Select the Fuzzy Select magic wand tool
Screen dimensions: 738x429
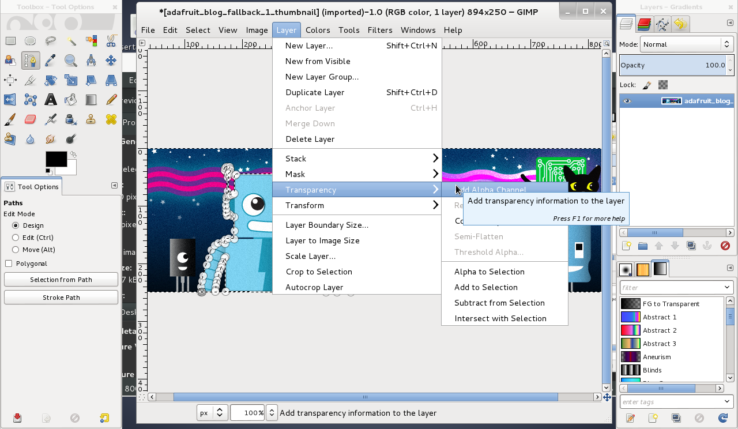[71, 41]
